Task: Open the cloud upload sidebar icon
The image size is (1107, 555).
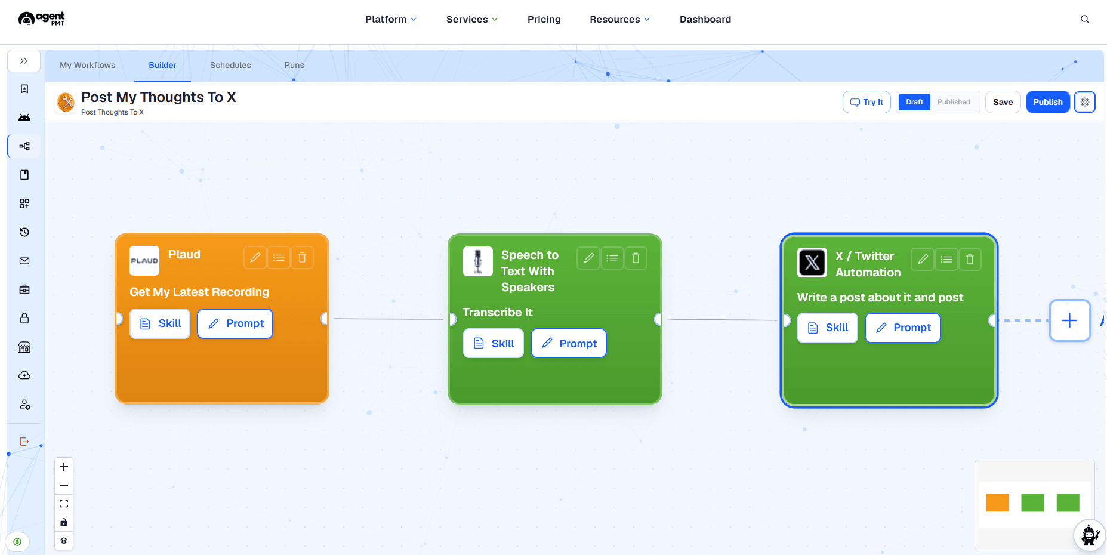Action: [x=24, y=375]
